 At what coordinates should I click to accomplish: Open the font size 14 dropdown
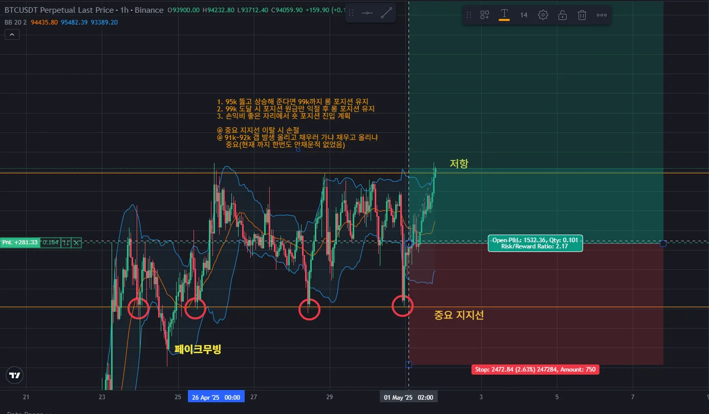pos(524,15)
